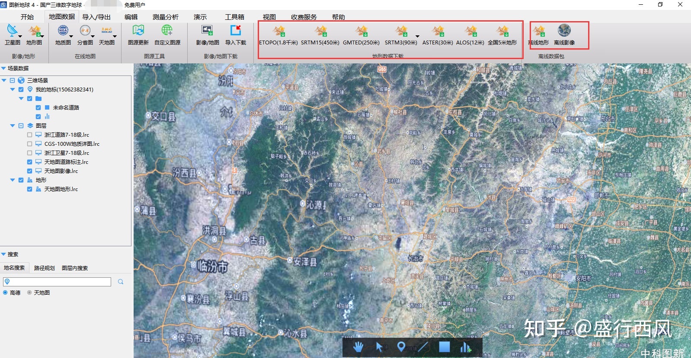This screenshot has height=358, width=691.
Task: Open the 离线影像 offline imagery package
Action: pos(564,35)
